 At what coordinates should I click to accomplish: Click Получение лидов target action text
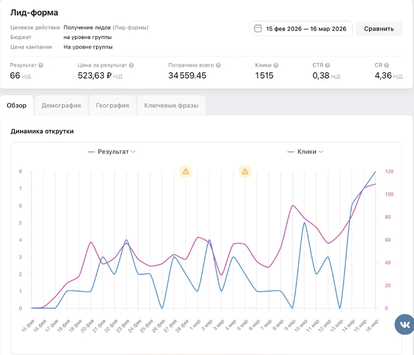pyautogui.click(x=87, y=27)
